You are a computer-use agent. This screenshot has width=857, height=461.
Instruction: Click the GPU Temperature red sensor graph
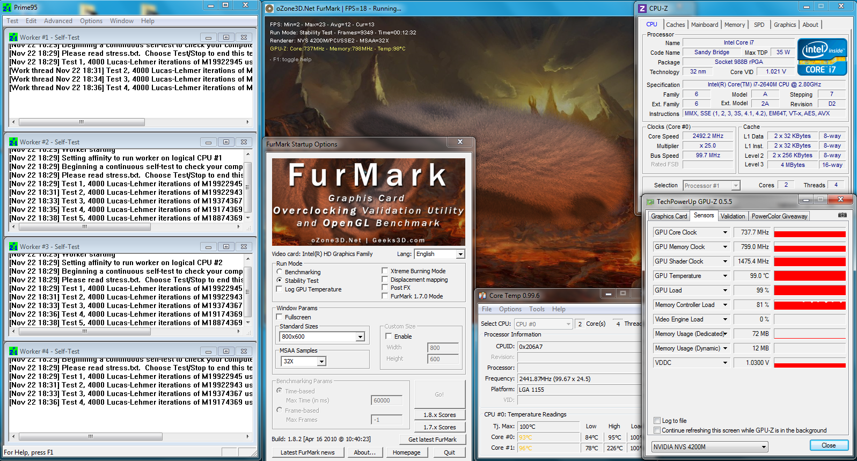[x=809, y=276]
